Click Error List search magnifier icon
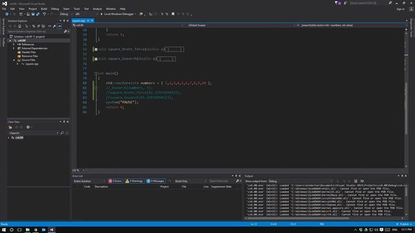This screenshot has height=233, width=415. [x=237, y=181]
